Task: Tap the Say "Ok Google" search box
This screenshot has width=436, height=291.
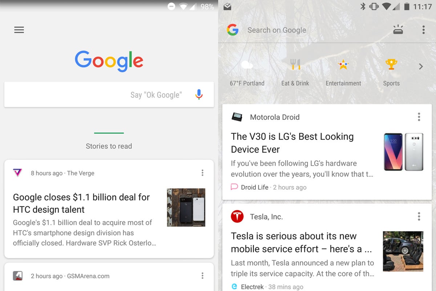Action: 109,94
